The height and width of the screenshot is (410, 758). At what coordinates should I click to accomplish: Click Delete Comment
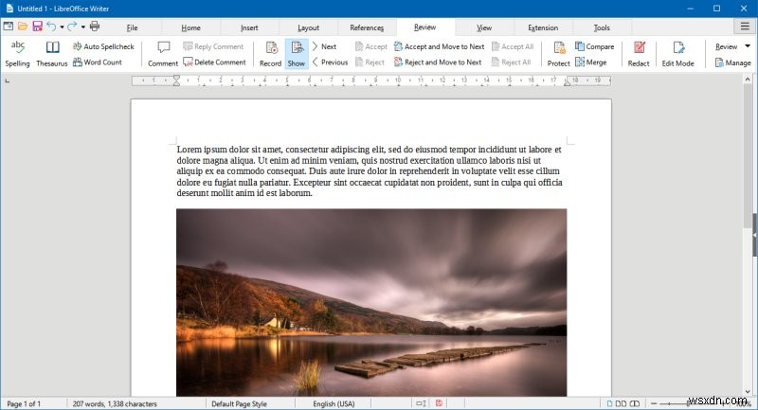tap(215, 62)
